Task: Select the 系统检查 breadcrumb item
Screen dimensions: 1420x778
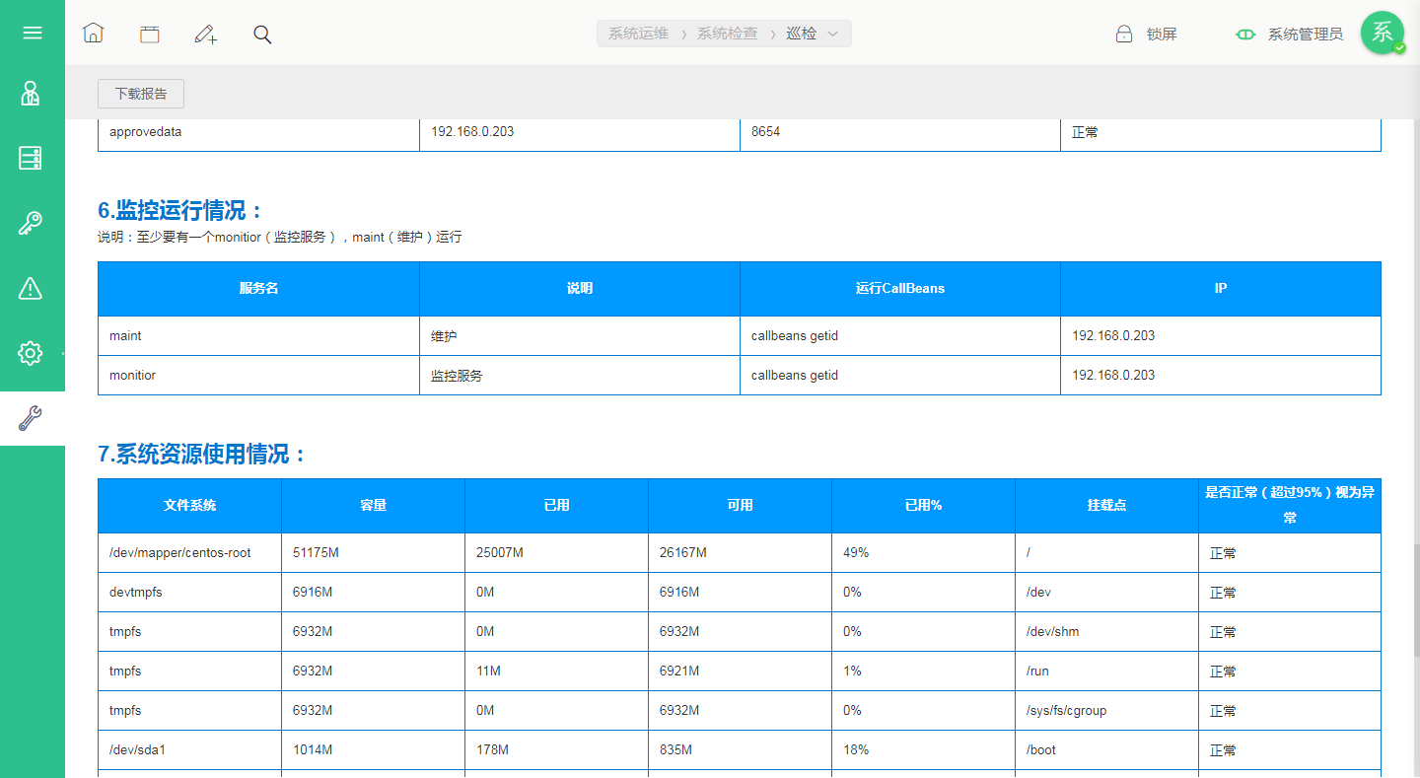Action: pyautogui.click(x=727, y=34)
